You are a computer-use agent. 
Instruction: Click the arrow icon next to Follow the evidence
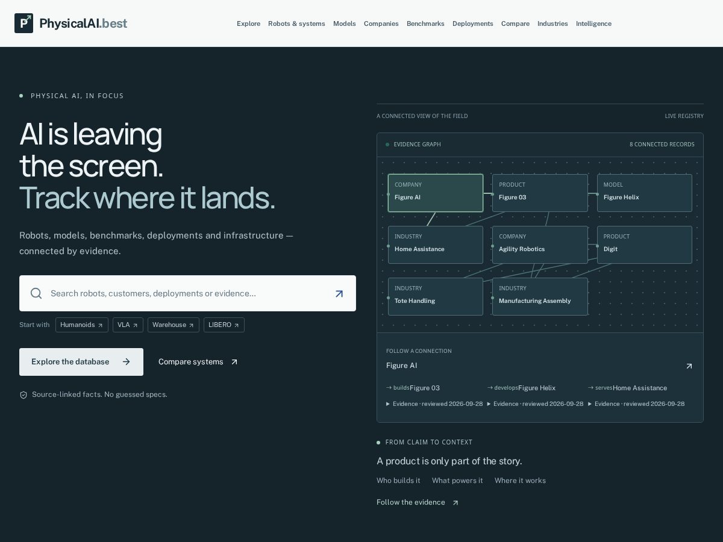click(455, 503)
